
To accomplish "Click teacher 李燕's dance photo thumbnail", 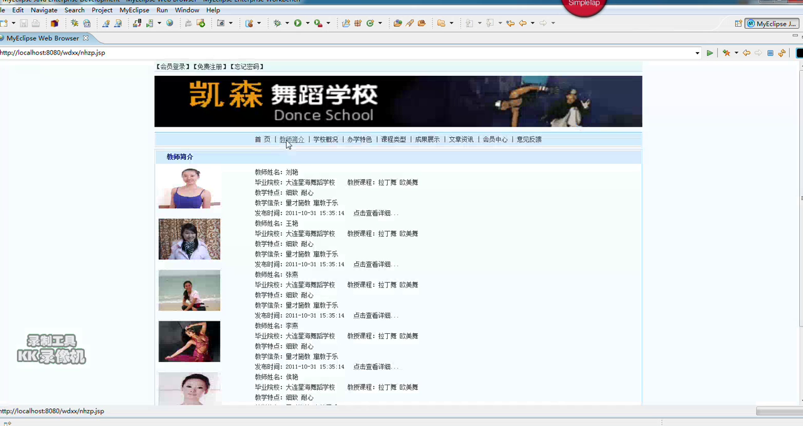I will pos(189,341).
